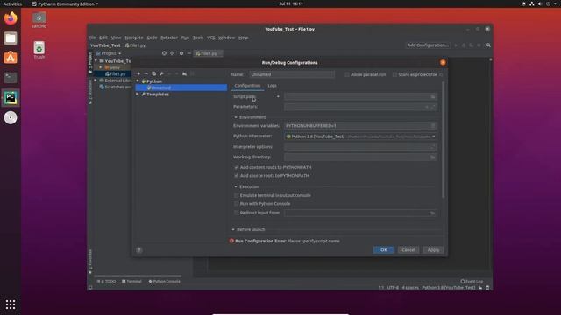561x315 pixels.
Task: Select the Unnamed configuration in the tree
Action: [x=181, y=87]
